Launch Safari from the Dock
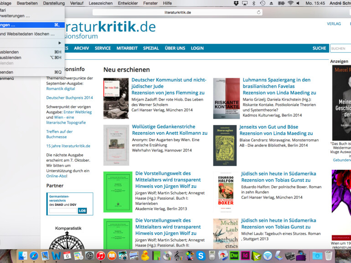The width and height of the screenshot is (351, 263). point(34,256)
